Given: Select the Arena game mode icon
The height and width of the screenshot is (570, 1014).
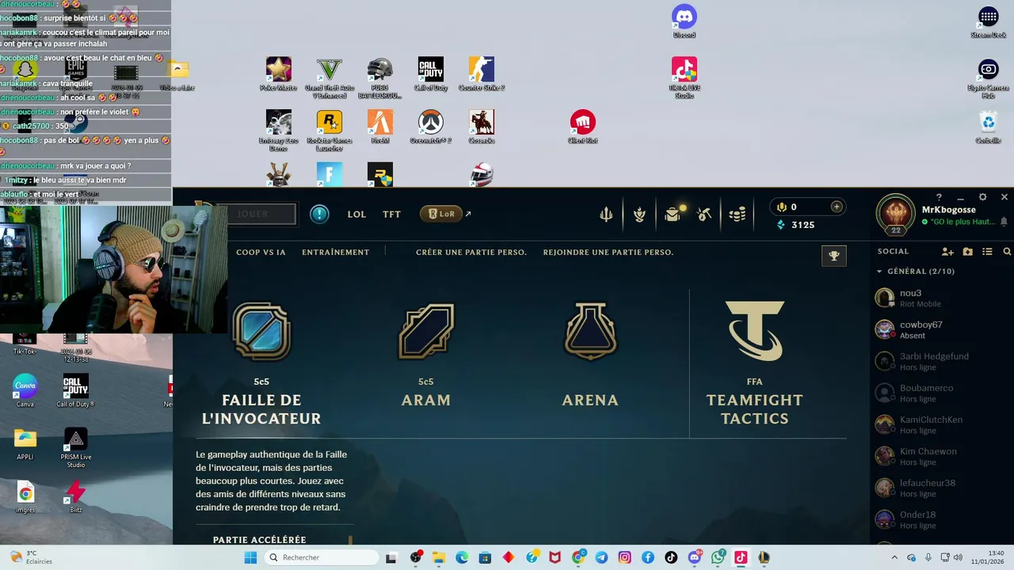Looking at the screenshot, I should pos(590,332).
